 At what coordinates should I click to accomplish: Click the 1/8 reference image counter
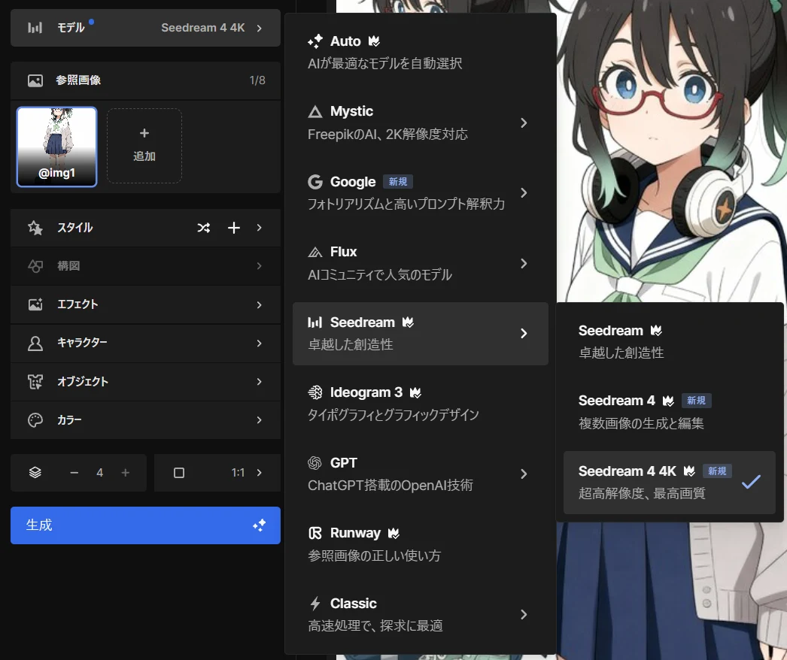257,80
